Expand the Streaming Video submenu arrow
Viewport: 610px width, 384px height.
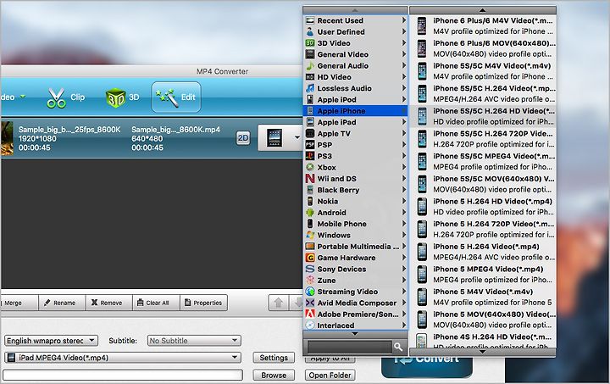404,291
